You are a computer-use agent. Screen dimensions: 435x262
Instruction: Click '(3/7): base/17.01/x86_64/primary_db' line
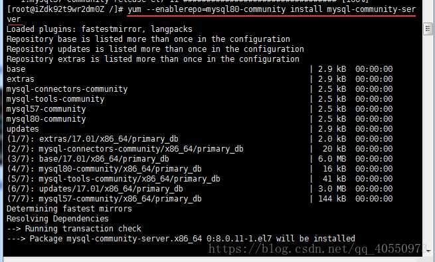coord(88,159)
